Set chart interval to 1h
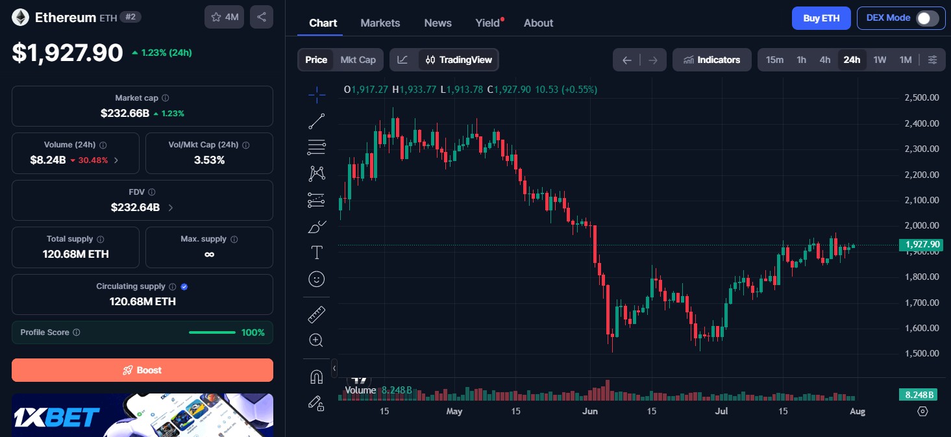The image size is (951, 437). click(802, 60)
